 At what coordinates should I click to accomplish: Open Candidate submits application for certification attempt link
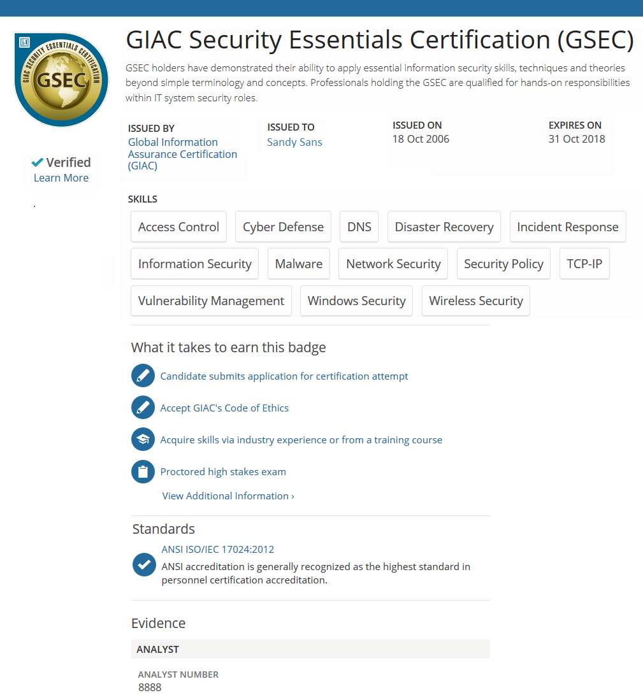coord(284,376)
